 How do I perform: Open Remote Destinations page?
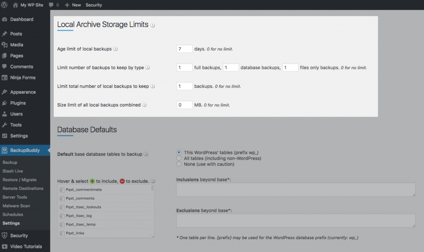pyautogui.click(x=23, y=188)
